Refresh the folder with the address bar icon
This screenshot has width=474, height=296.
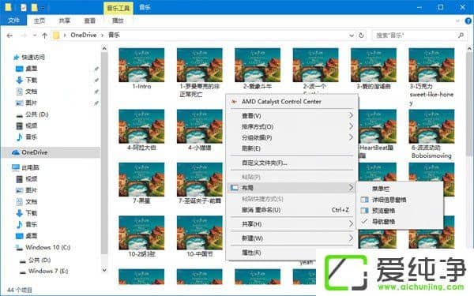[361, 36]
